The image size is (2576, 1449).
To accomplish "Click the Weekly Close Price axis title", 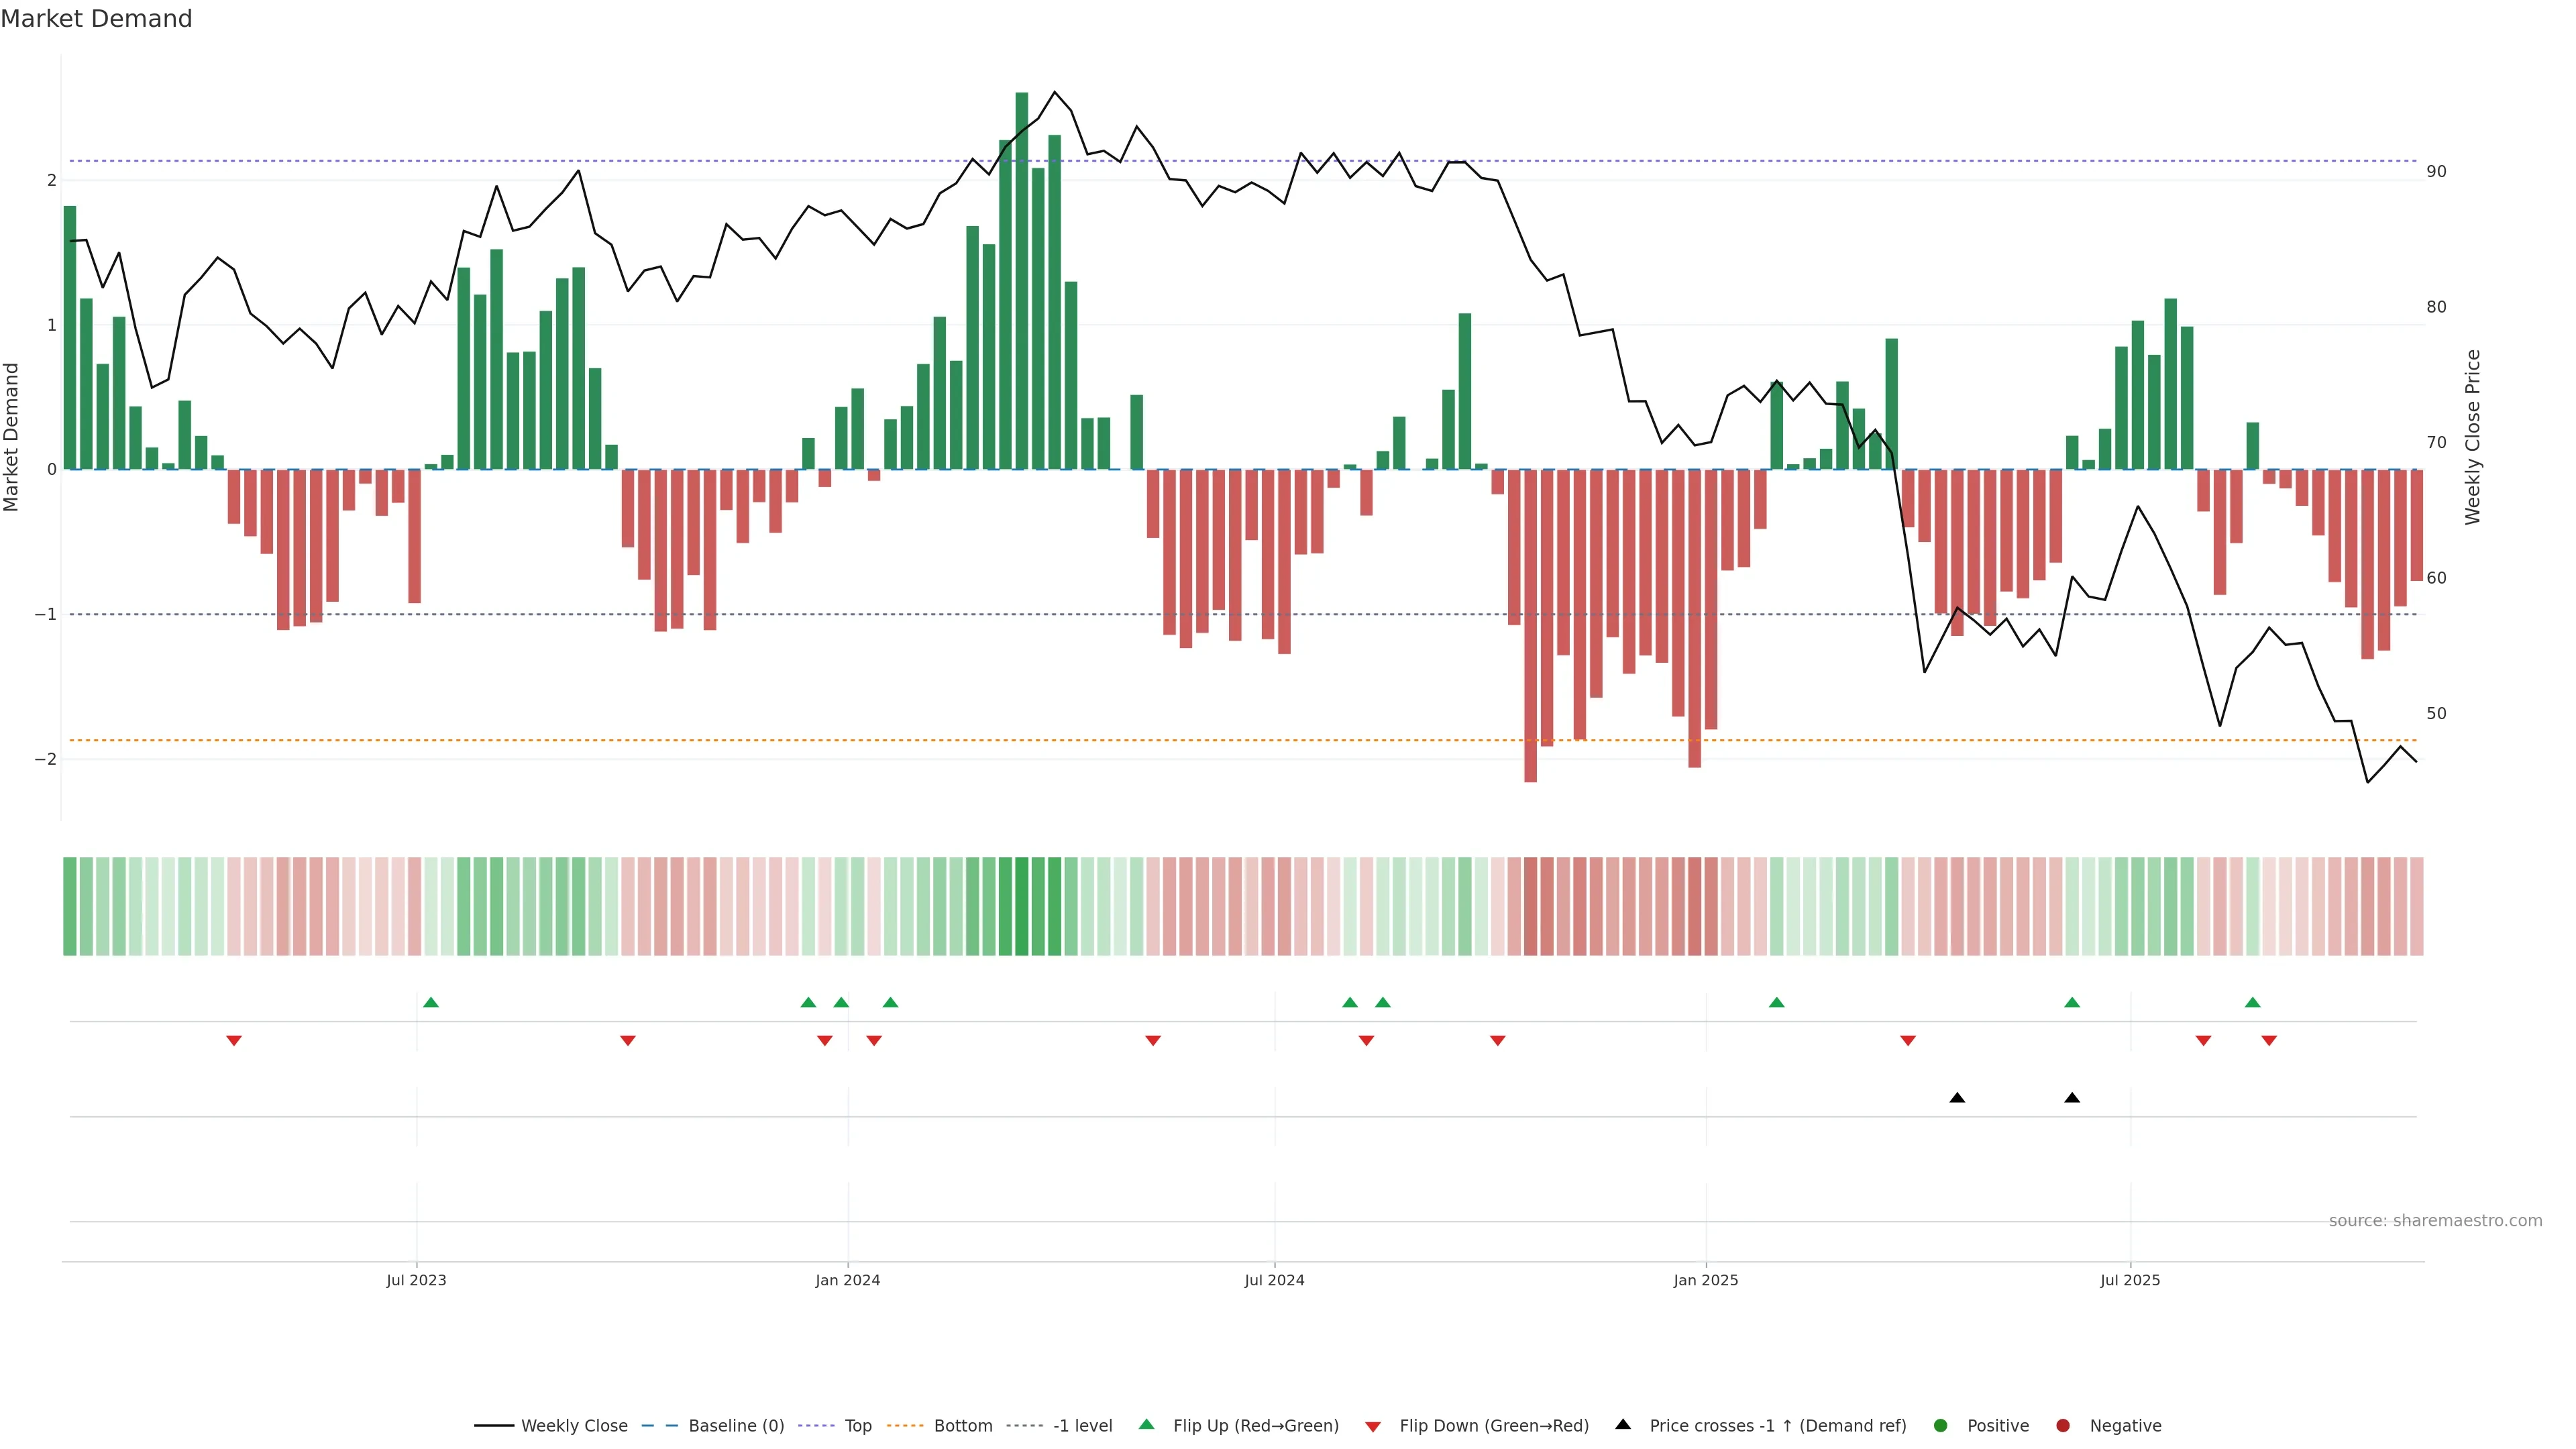I will [2473, 437].
